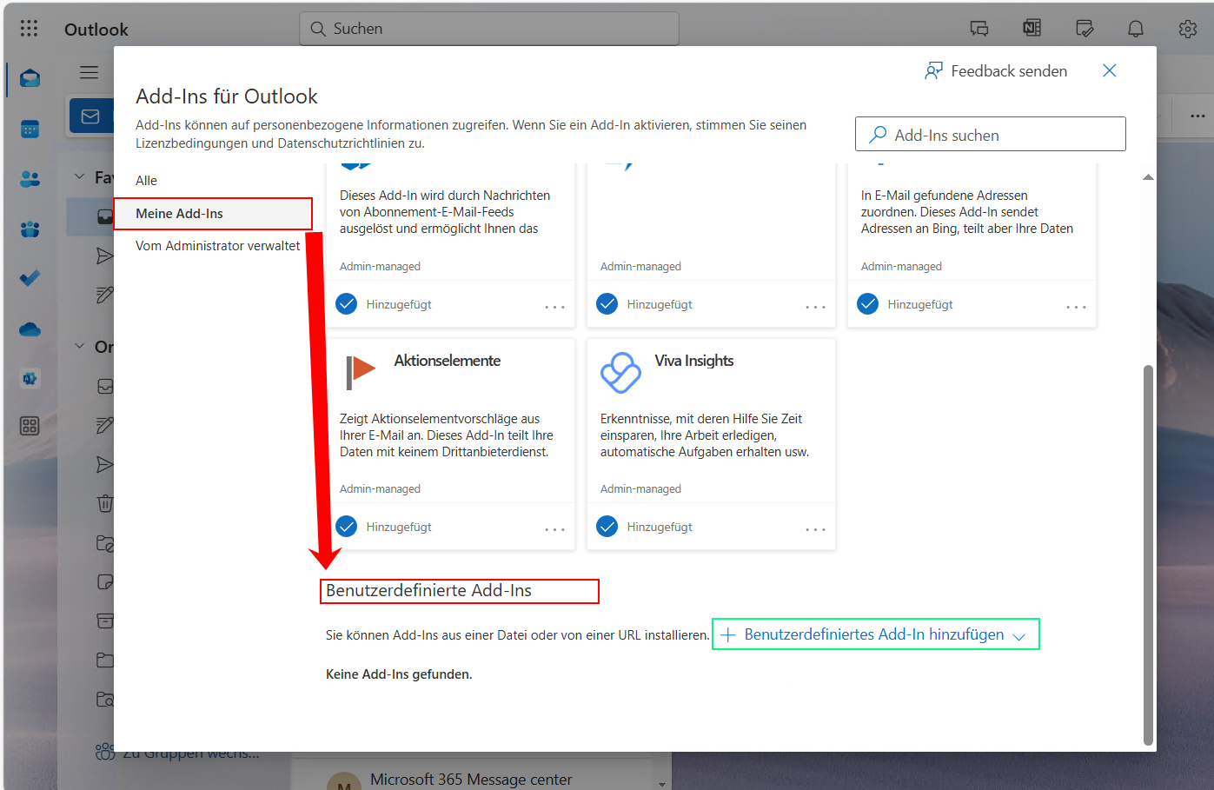Click the dialog vertical scrollbar thumb

tap(1148, 554)
